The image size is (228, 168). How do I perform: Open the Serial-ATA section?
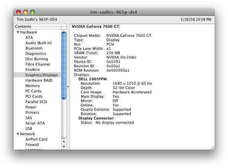[35, 123]
